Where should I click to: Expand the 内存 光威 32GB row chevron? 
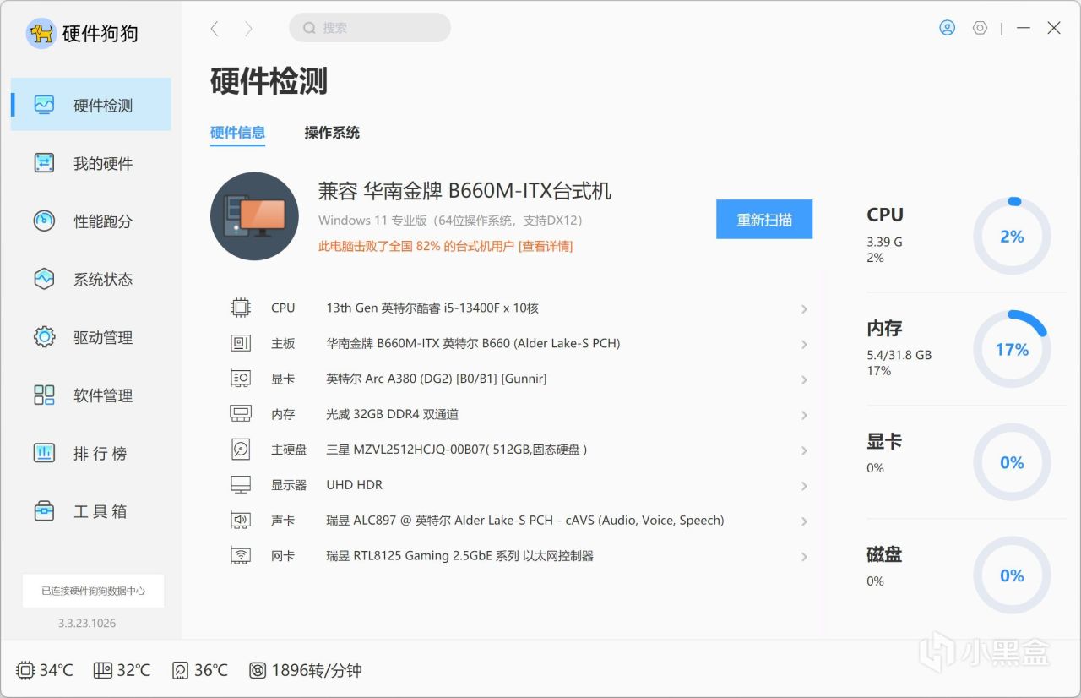tap(804, 416)
